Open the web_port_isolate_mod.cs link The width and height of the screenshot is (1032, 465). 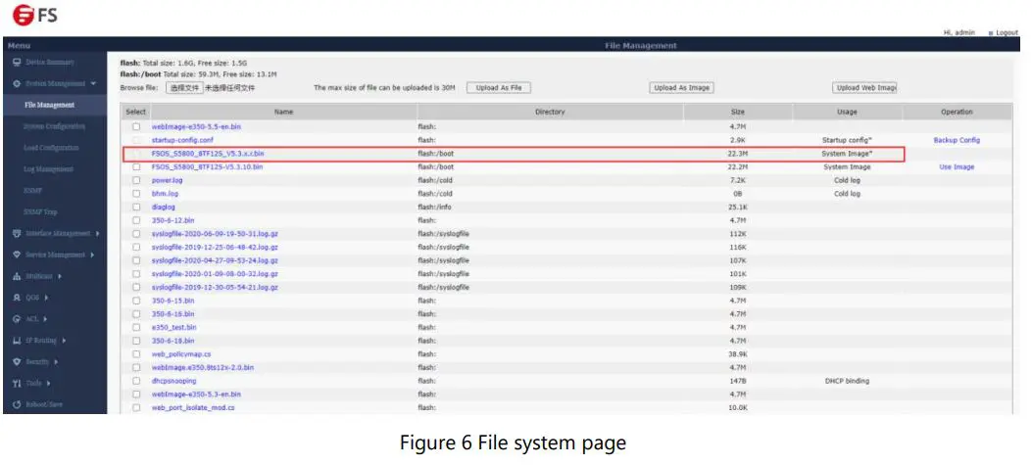[x=193, y=408]
